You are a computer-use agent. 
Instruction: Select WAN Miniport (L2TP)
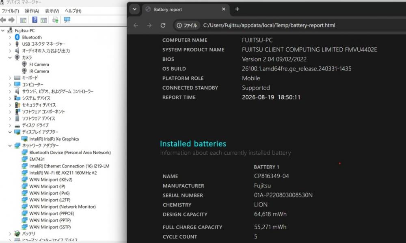[x=50, y=200]
